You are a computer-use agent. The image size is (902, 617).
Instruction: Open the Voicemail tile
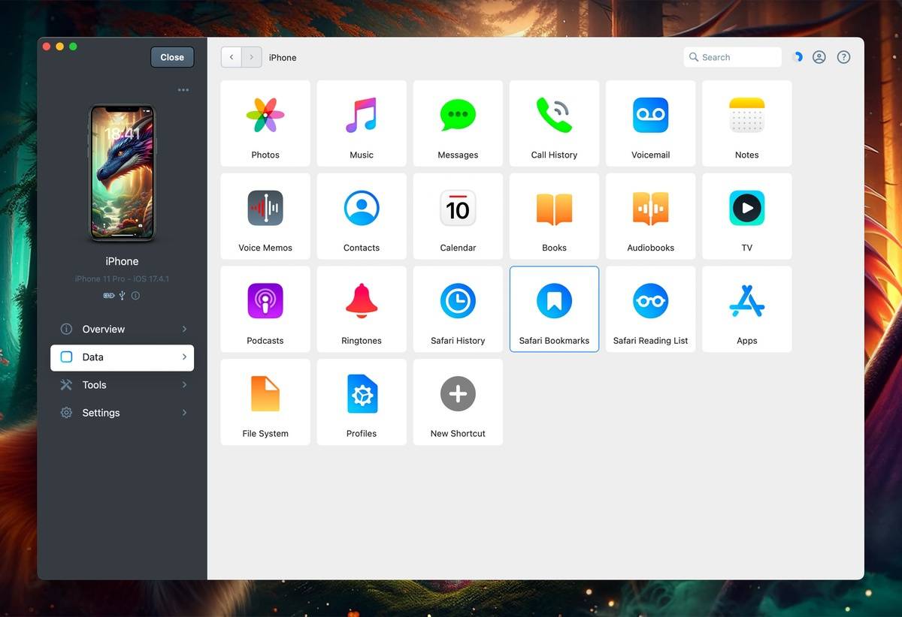(650, 123)
